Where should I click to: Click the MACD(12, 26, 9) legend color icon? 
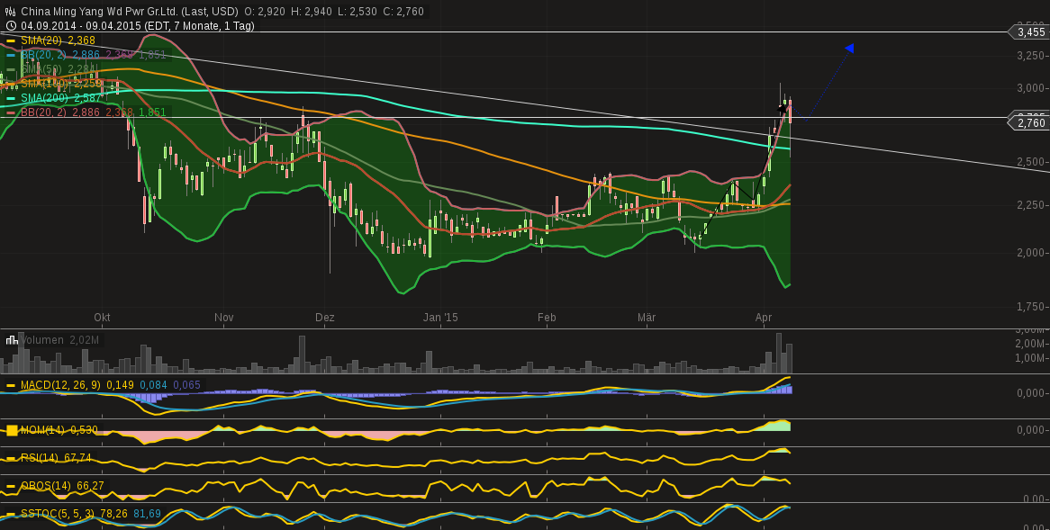click(x=11, y=385)
